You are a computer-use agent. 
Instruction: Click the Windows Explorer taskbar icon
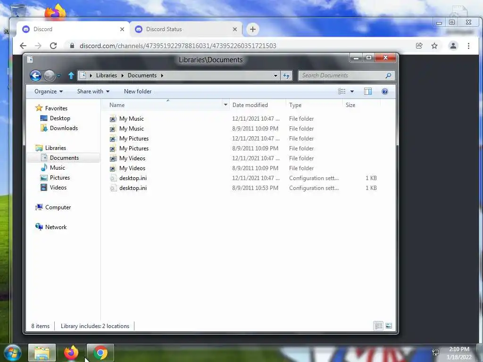(42, 353)
